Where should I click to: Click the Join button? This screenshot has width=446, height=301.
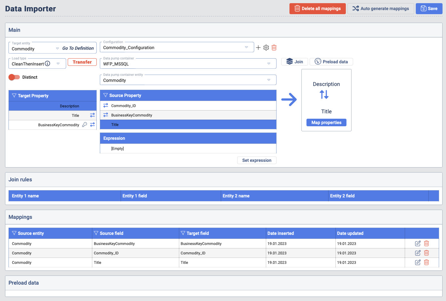pyautogui.click(x=294, y=62)
